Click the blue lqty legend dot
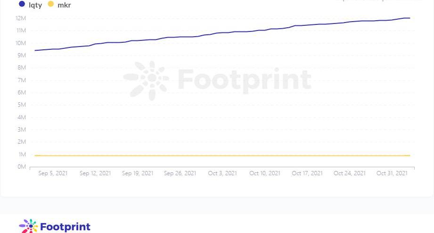The height and width of the screenshot is (233, 434). [22, 4]
